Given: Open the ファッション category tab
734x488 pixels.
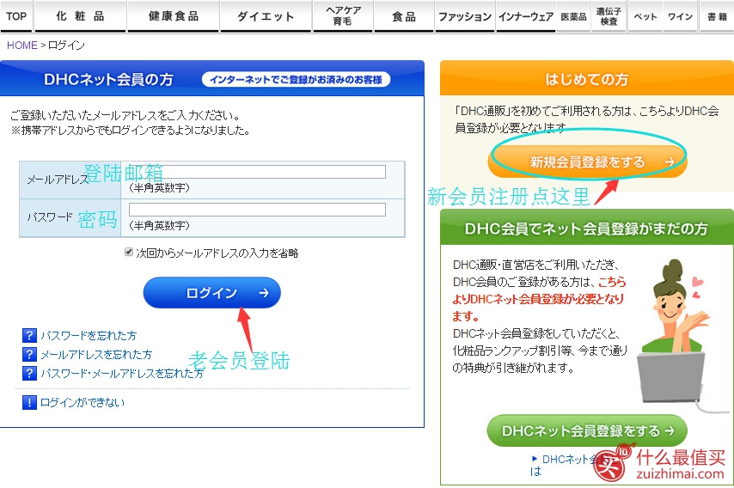Looking at the screenshot, I should [465, 16].
